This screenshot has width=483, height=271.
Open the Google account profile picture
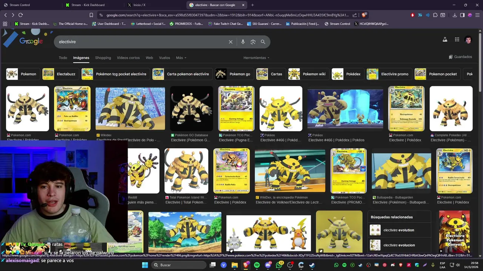click(468, 40)
